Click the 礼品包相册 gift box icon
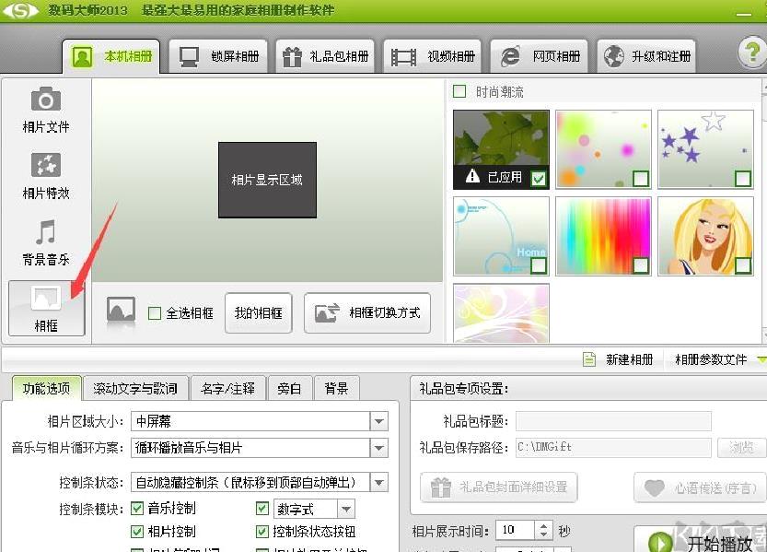This screenshot has height=552, width=767. pyautogui.click(x=292, y=57)
